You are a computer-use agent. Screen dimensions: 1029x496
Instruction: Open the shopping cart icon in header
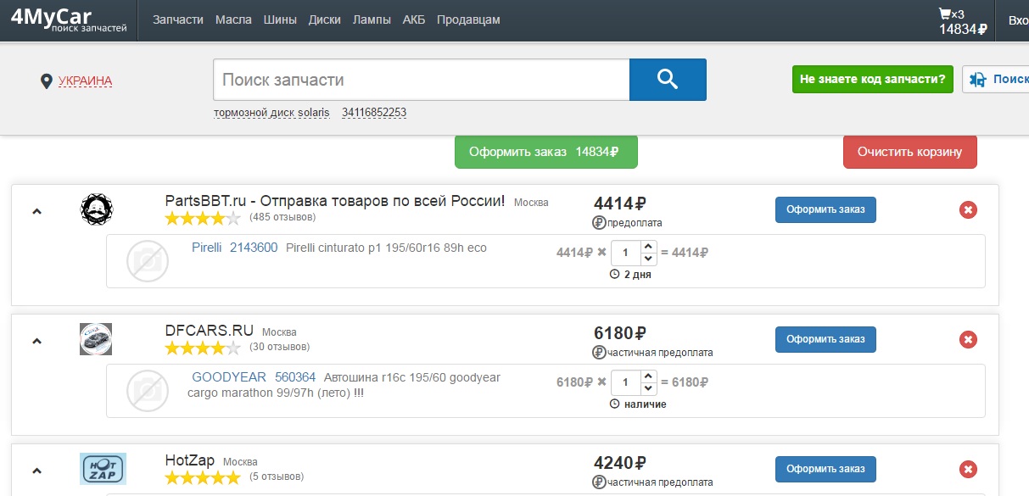click(x=944, y=14)
